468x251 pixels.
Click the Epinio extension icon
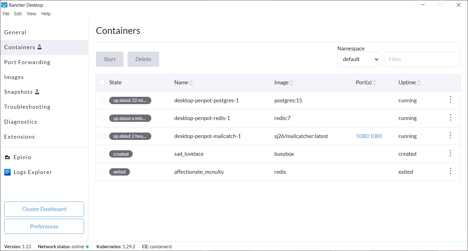coord(8,157)
